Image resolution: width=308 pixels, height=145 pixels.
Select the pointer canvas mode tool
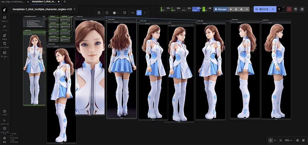[271, 140]
